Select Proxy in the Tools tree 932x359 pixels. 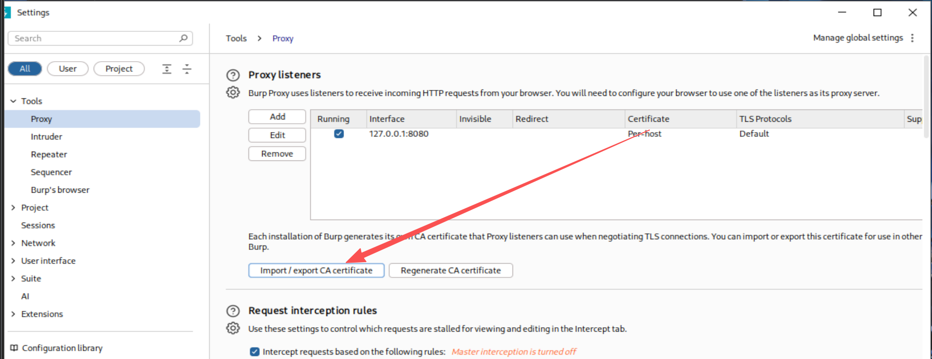pyautogui.click(x=102, y=119)
